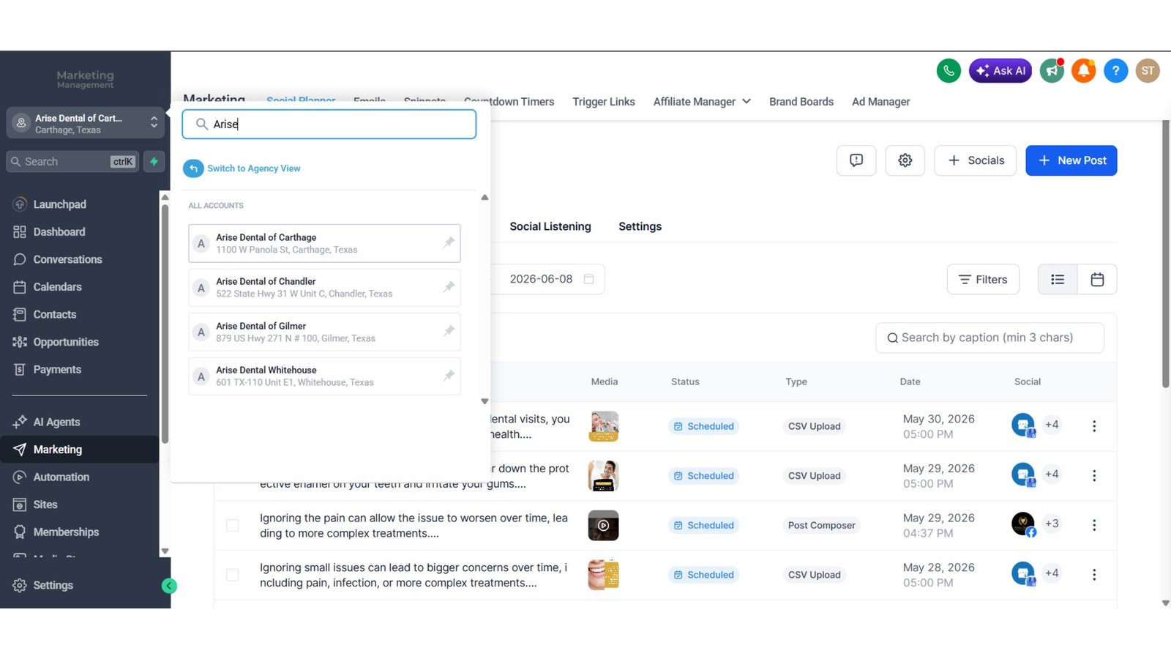Image resolution: width=1171 pixels, height=659 pixels.
Task: Open the feedback message icon button
Action: 856,160
